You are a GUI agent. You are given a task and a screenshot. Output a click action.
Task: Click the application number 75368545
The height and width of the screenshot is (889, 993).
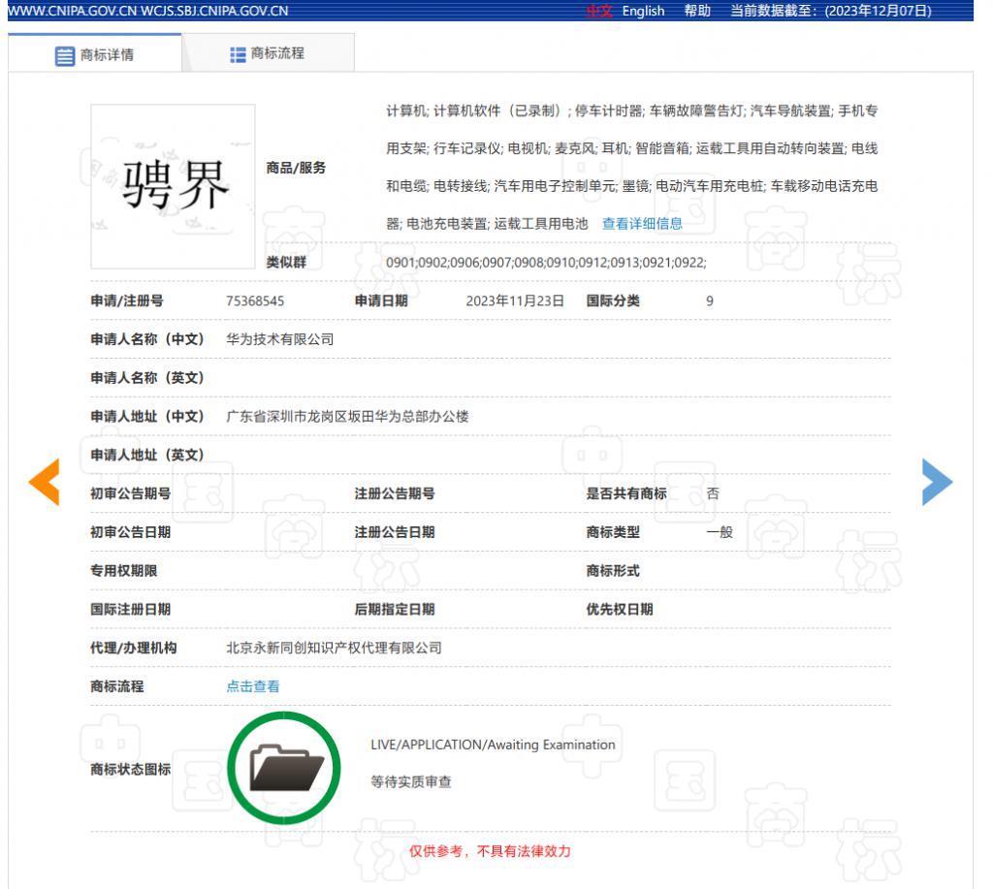coord(253,301)
